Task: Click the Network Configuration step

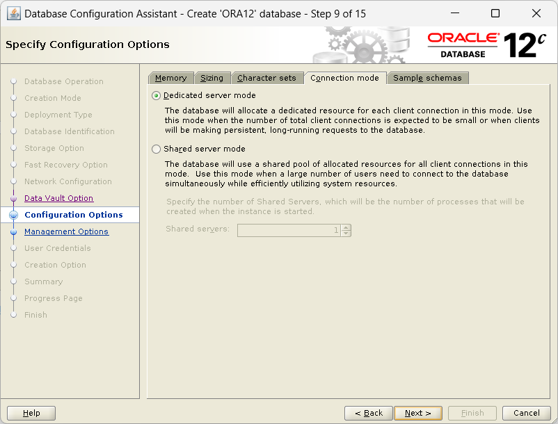Action: [68, 181]
